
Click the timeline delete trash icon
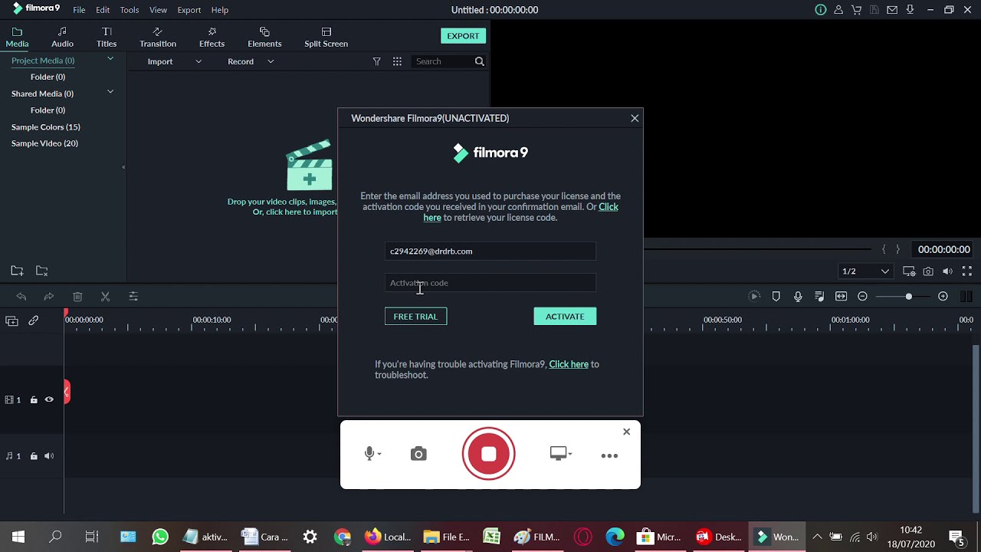pyautogui.click(x=77, y=297)
